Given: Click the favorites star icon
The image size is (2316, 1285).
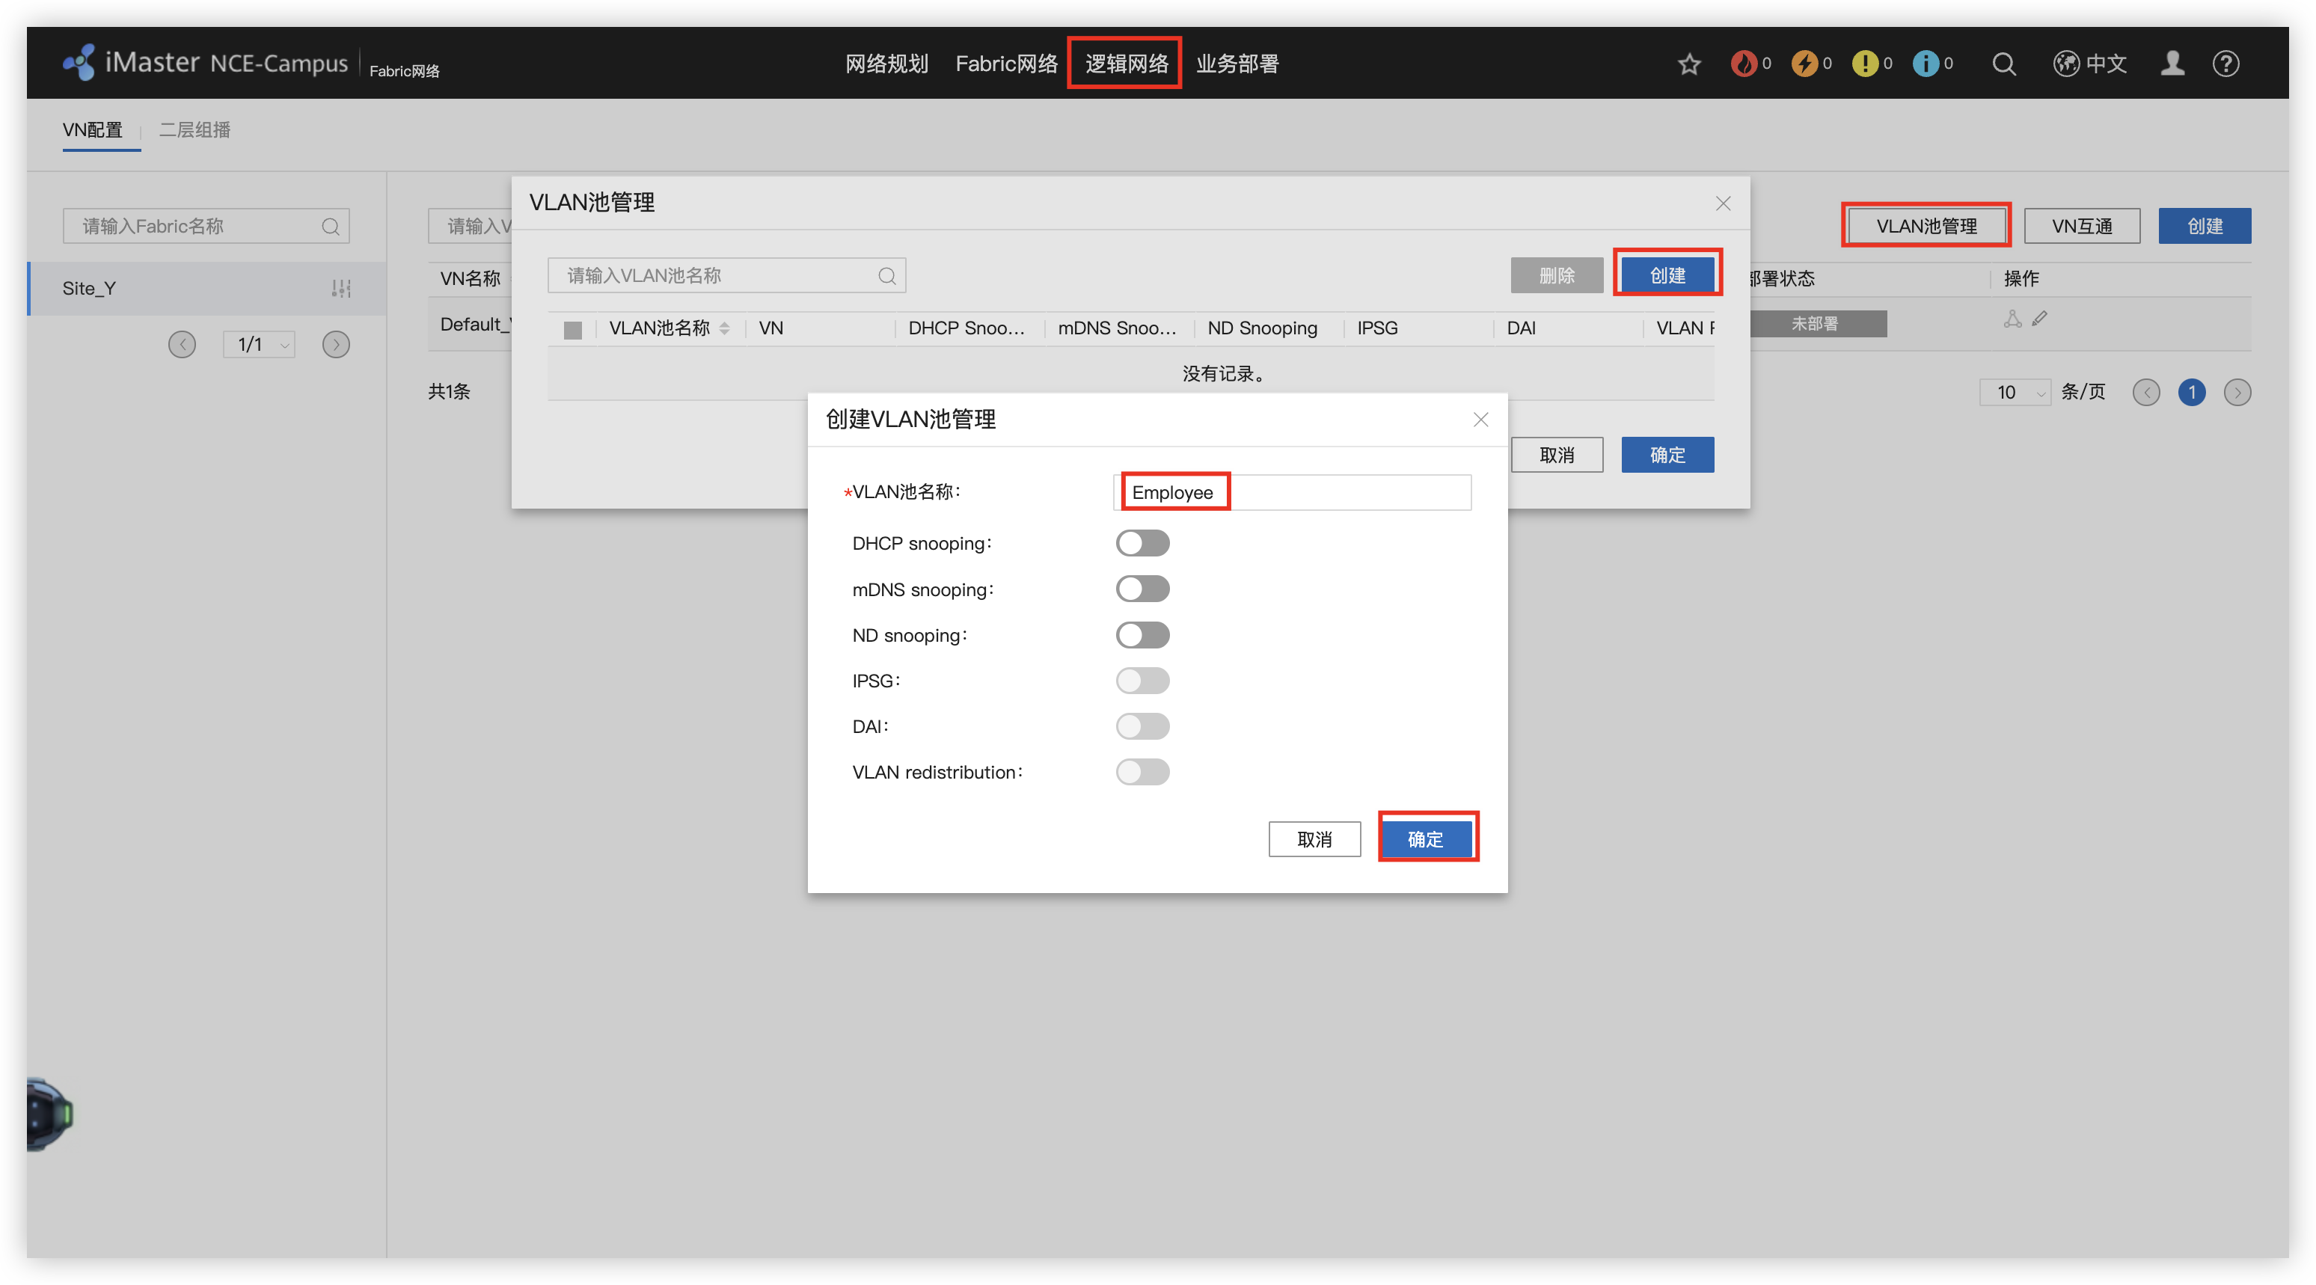Looking at the screenshot, I should pos(1688,64).
